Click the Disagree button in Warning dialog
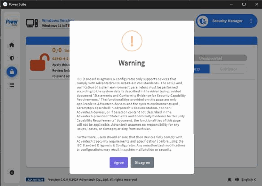The height and width of the screenshot is (186, 262). click(142, 162)
